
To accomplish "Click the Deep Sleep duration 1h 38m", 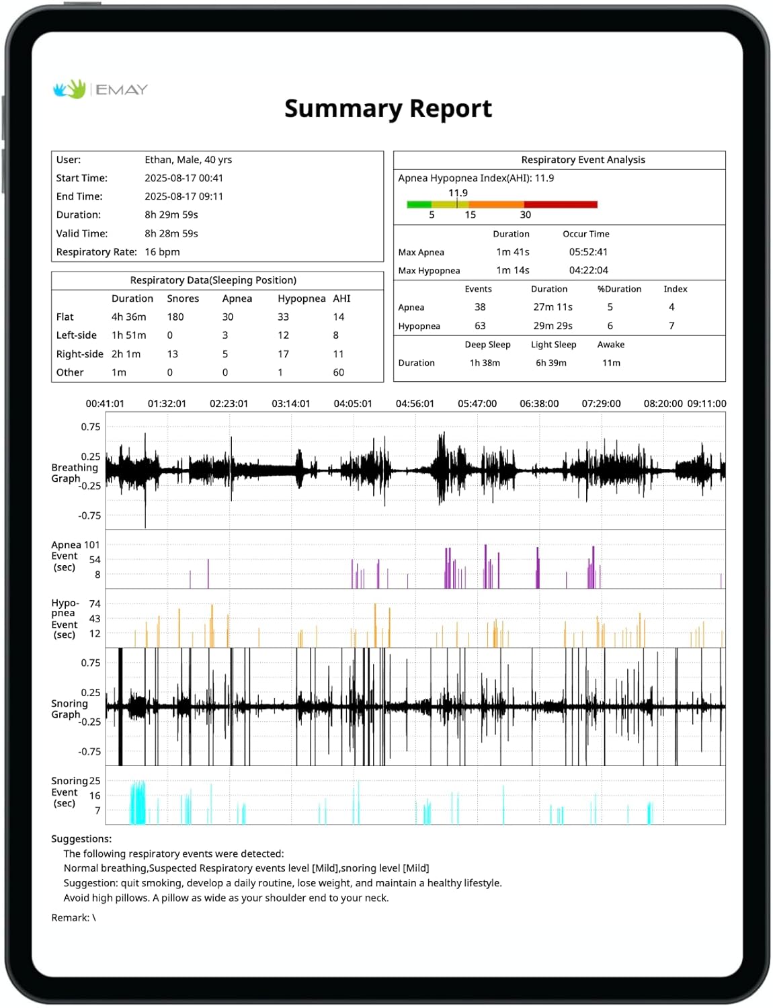I will (x=485, y=362).
